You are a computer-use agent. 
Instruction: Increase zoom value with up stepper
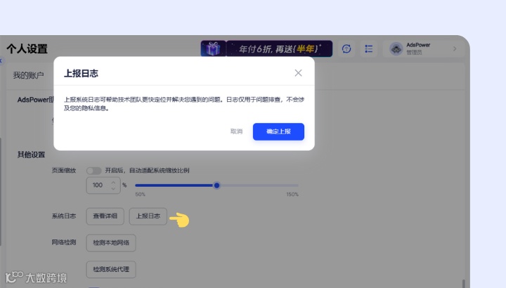[113, 182]
